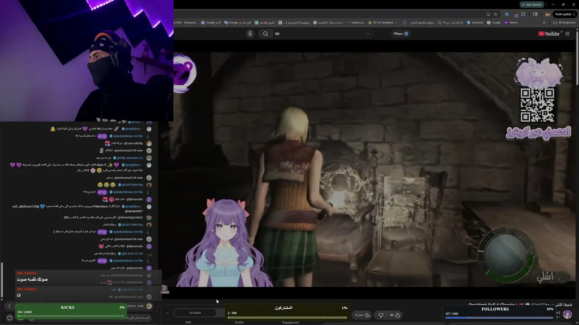
Task: Click the Ask Gemini button
Action: click(531, 5)
